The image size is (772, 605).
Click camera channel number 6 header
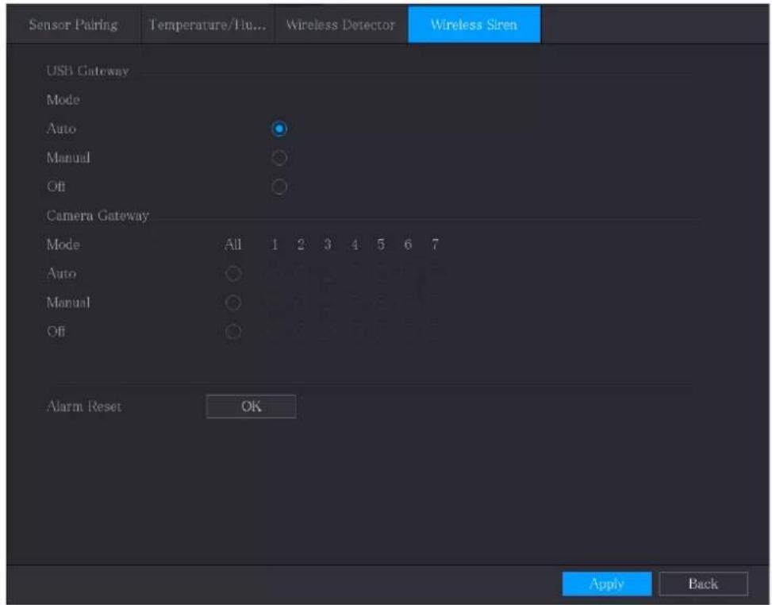click(408, 245)
